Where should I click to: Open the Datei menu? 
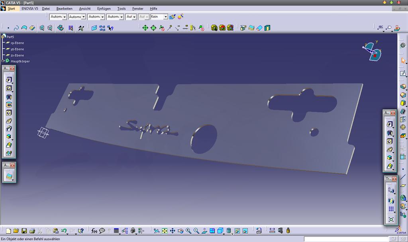pos(46,9)
